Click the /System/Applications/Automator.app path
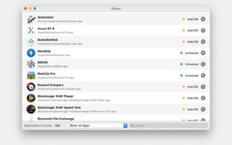 tap(60, 21)
